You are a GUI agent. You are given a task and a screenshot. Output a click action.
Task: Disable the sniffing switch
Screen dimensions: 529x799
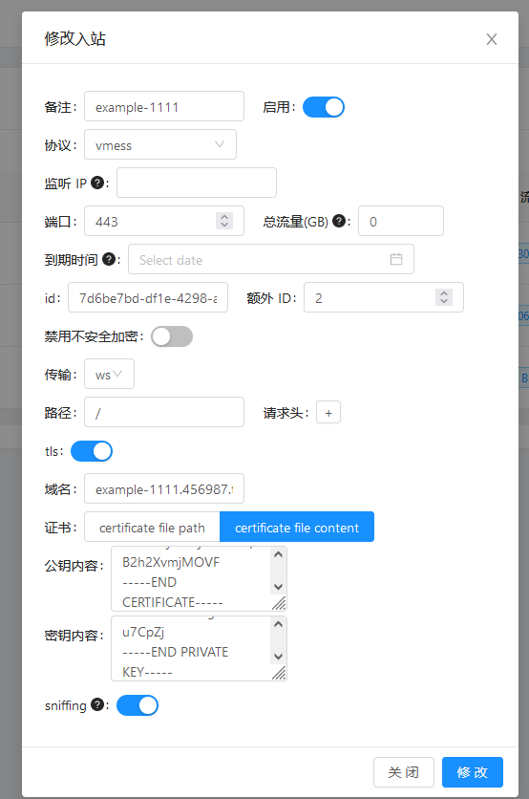pos(138,705)
